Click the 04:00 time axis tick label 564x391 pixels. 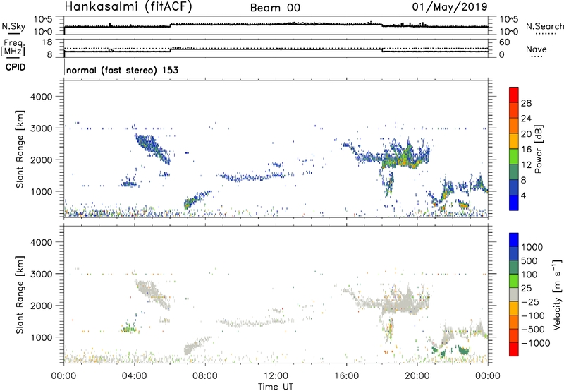click(x=134, y=376)
